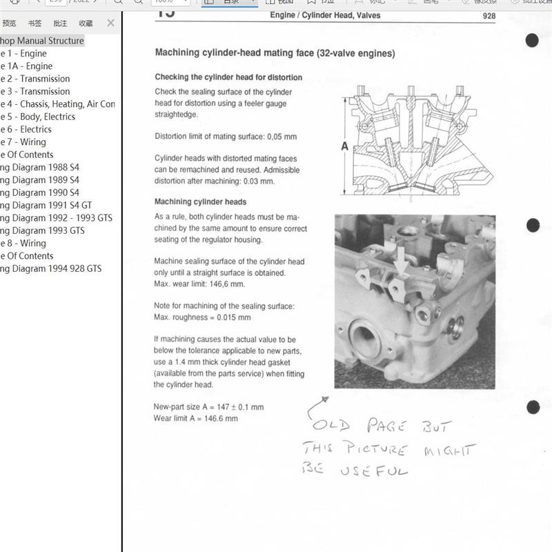Click the cylinder head photograph with arrow
Screen dimensions: 552x552
pyautogui.click(x=415, y=302)
